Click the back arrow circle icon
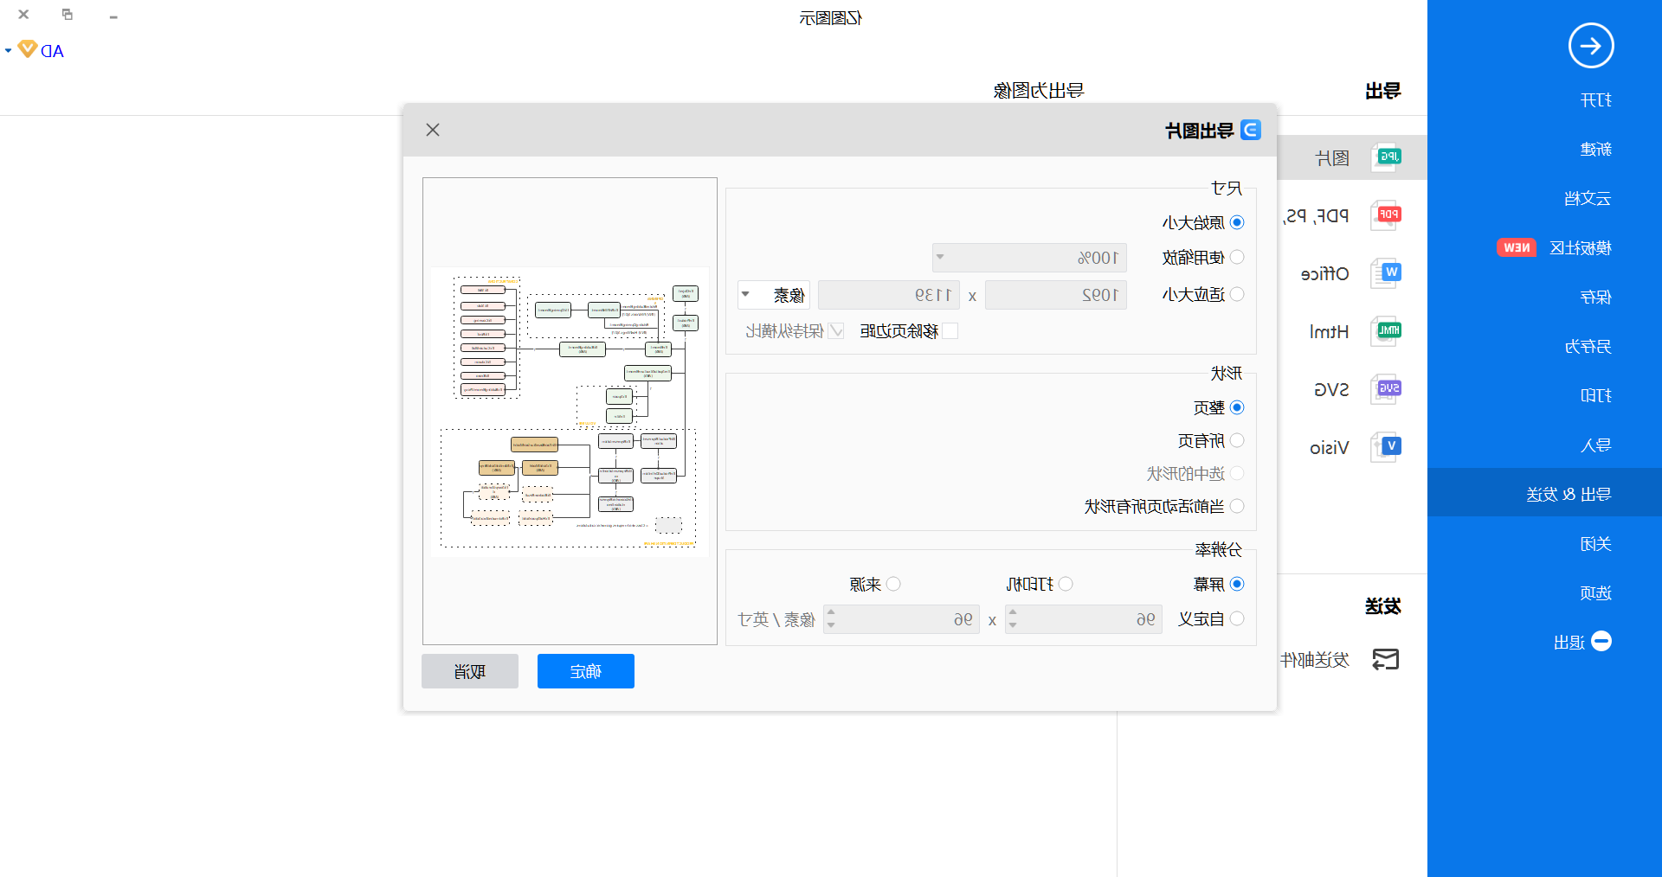The image size is (1662, 877). [1591, 46]
